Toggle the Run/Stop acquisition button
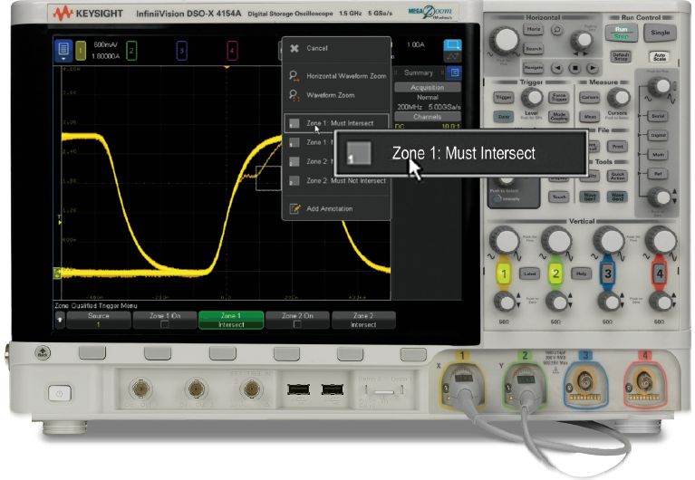The image size is (695, 480). (621, 33)
